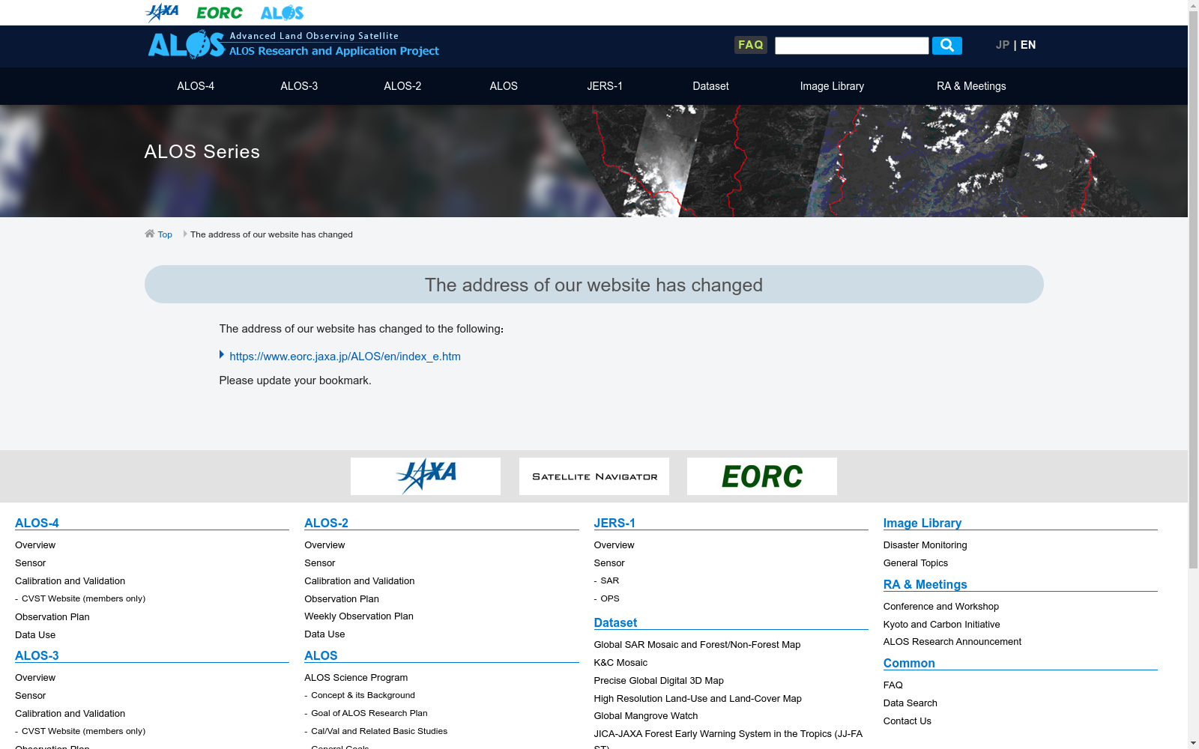Open Cal/Val and Related Basic Studies link

click(379, 731)
